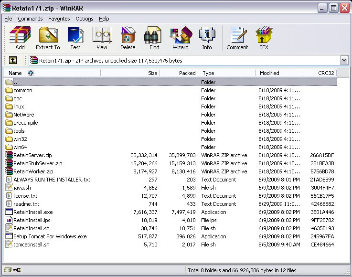The height and width of the screenshot is (277, 352).
Task: Click CRC32 value 266A15DF
Action: (x=322, y=155)
